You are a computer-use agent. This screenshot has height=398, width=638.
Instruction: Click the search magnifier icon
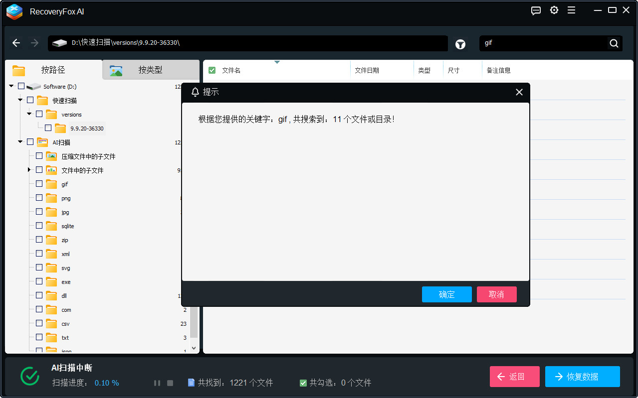click(614, 43)
